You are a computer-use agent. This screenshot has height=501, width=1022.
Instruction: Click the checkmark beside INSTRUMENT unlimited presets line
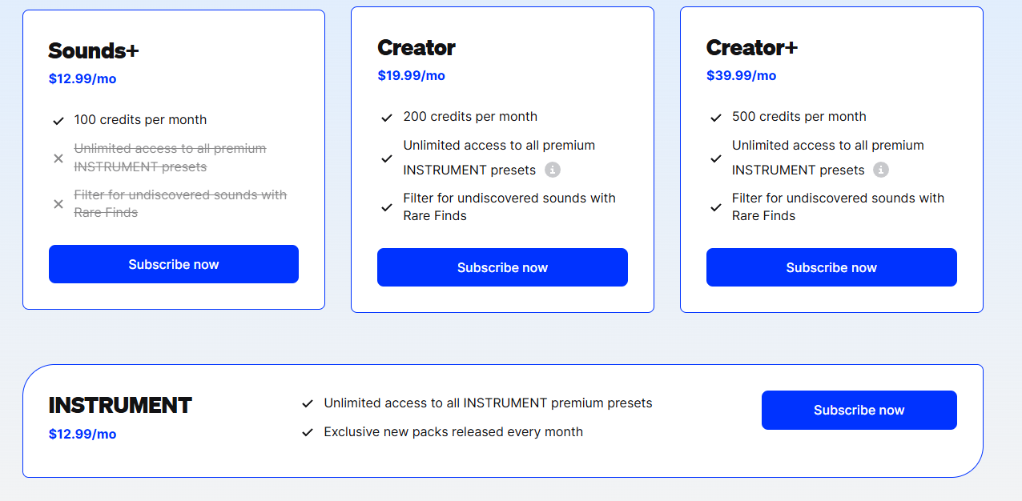(x=307, y=403)
